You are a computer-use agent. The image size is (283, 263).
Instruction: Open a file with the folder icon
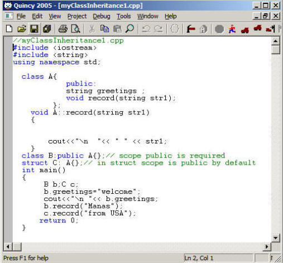coord(22,29)
